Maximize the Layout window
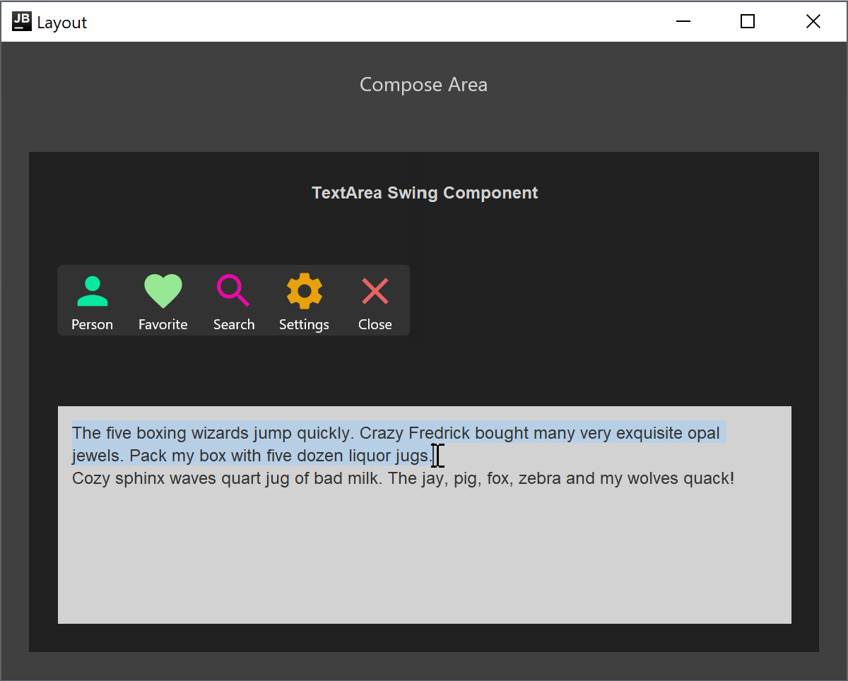 coord(748,22)
